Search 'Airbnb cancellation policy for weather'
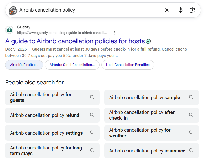205x164 pixels. (x=152, y=133)
